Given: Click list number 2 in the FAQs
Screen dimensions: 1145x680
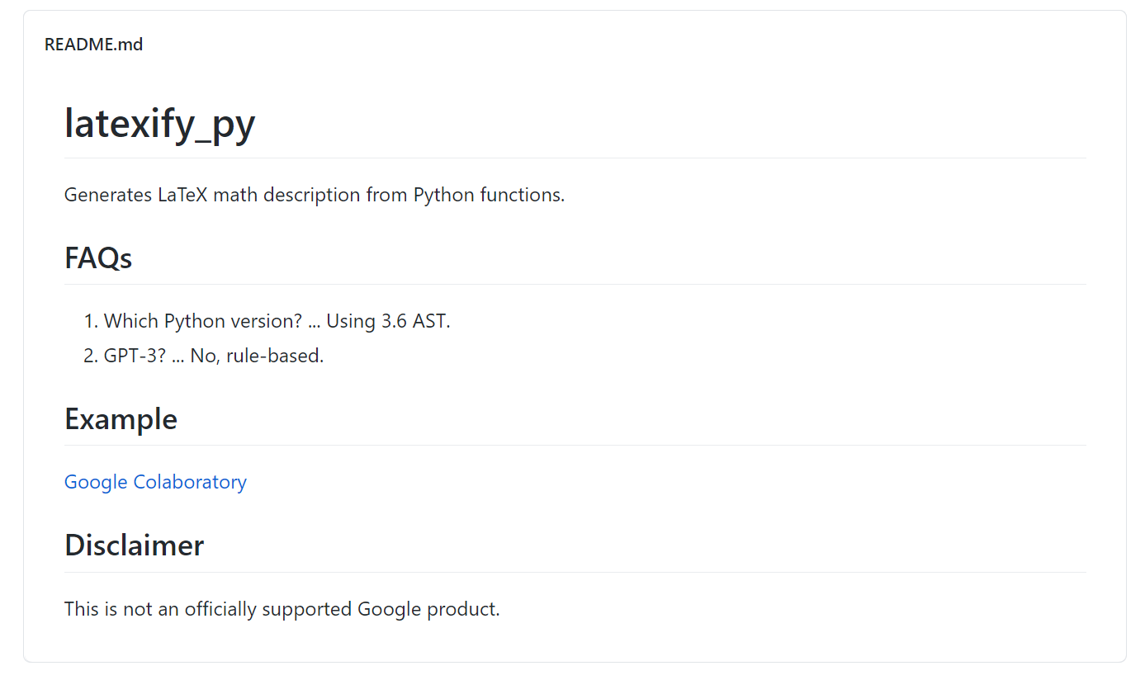Looking at the screenshot, I should pos(90,357).
